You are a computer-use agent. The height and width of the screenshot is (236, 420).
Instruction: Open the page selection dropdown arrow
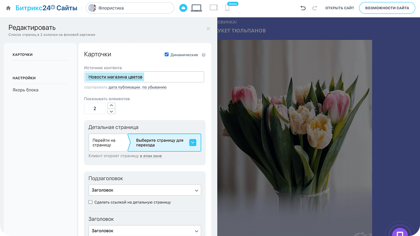click(x=192, y=143)
